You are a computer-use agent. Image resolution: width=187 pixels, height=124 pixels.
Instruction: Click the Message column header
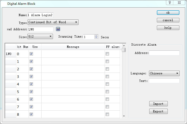point(73,47)
